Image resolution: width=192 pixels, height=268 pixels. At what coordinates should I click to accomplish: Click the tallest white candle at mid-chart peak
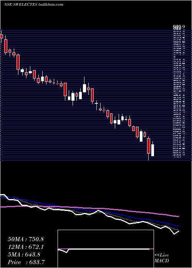tap(84, 85)
